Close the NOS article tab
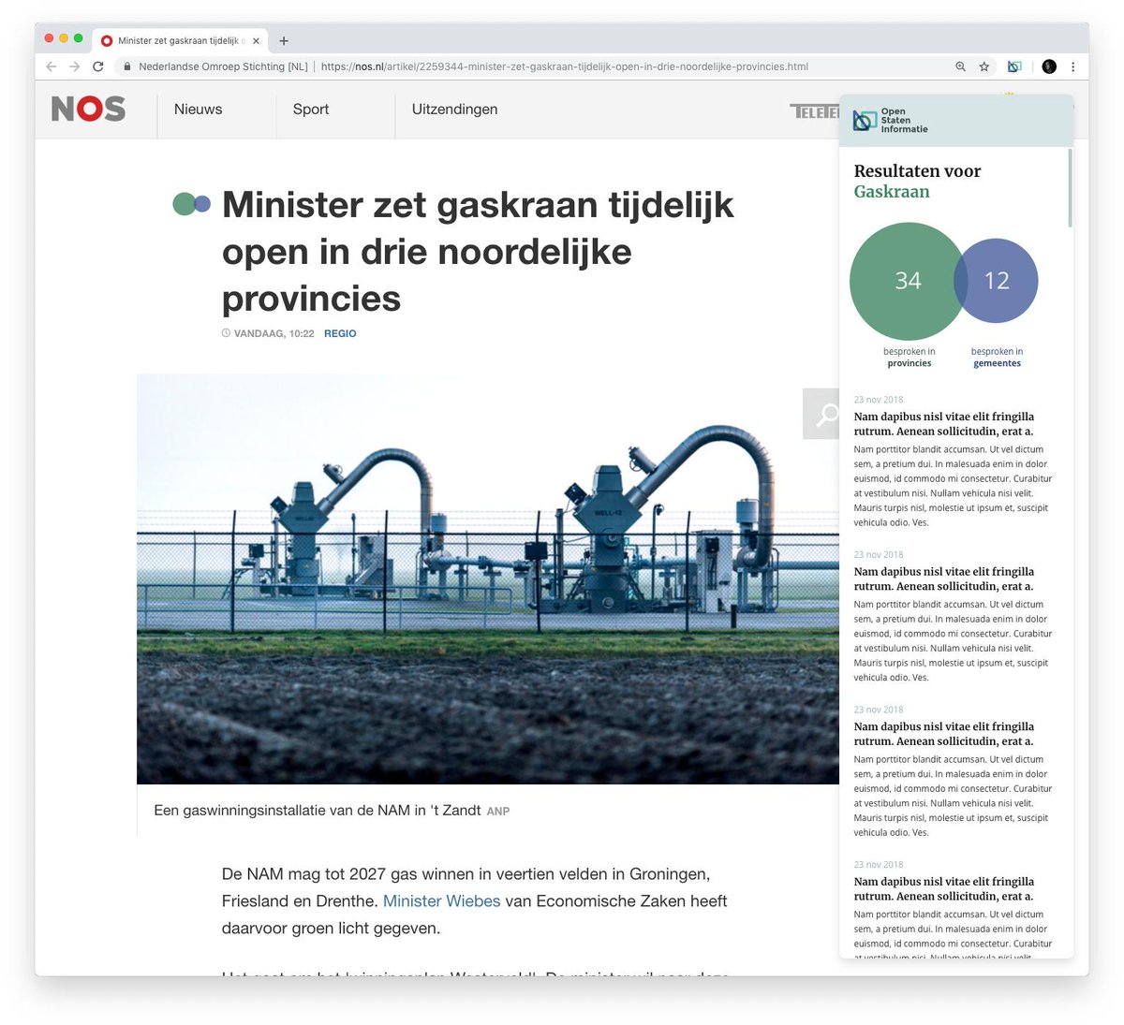This screenshot has height=1025, width=1124. [x=257, y=40]
